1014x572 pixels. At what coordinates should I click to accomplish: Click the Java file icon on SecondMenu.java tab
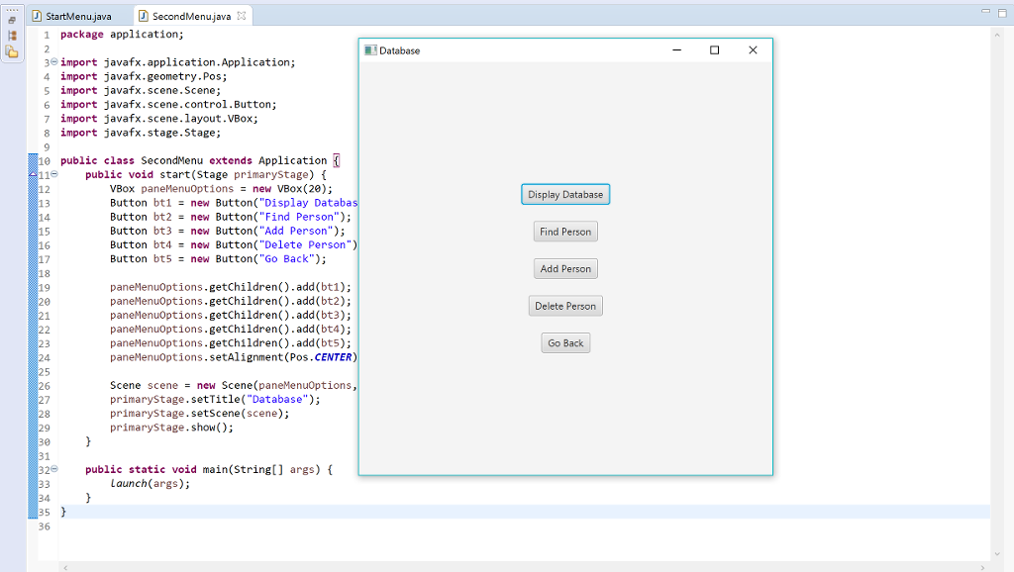pos(143,15)
